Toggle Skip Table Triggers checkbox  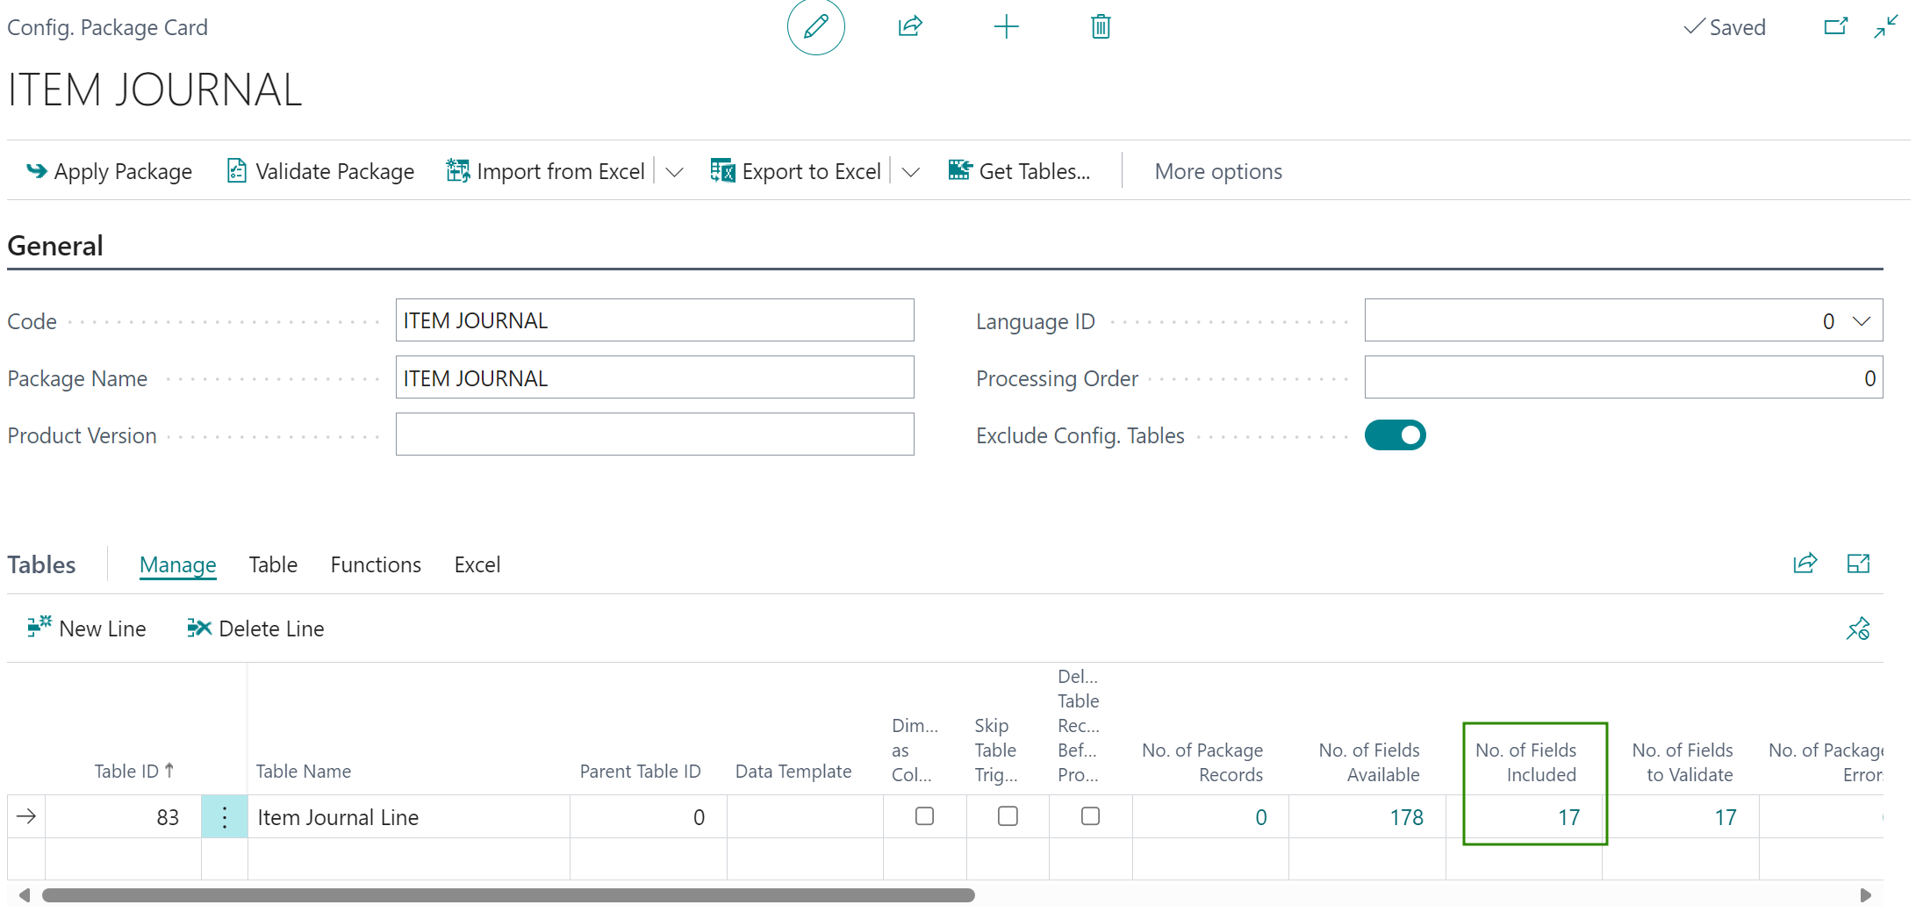click(1008, 816)
